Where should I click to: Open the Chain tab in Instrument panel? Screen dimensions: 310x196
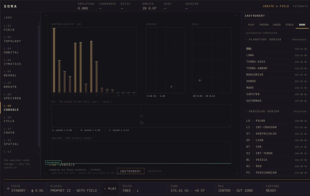277,25
